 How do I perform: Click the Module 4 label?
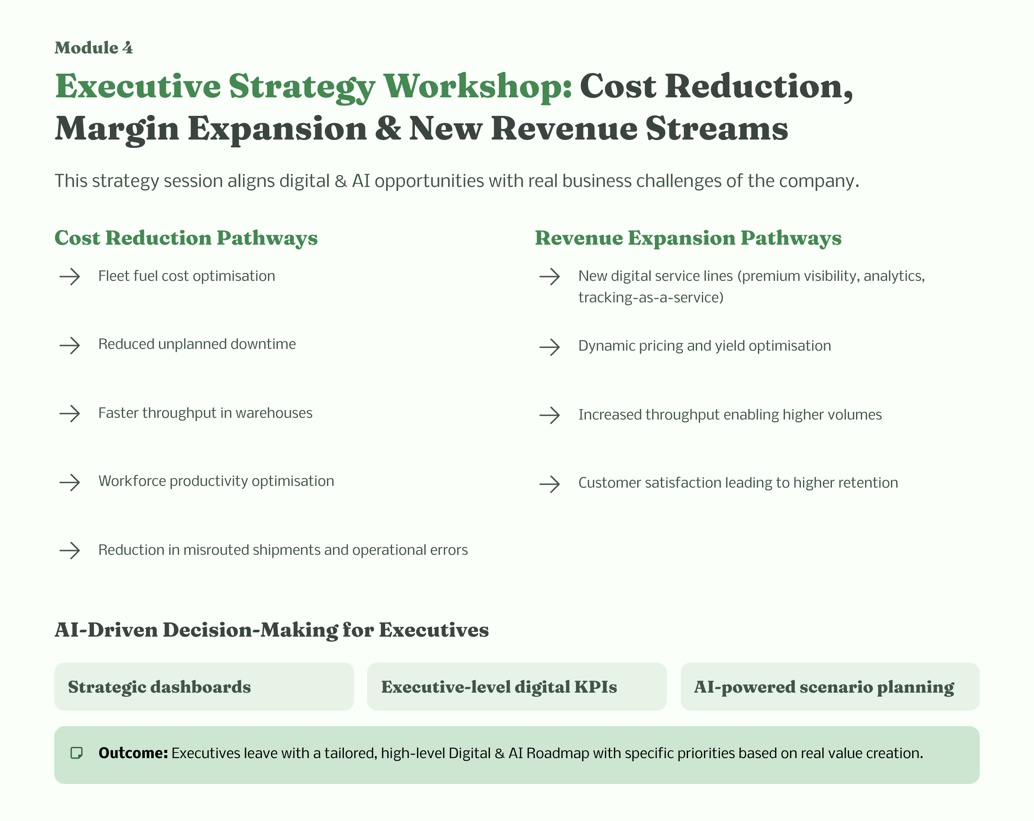[x=93, y=48]
